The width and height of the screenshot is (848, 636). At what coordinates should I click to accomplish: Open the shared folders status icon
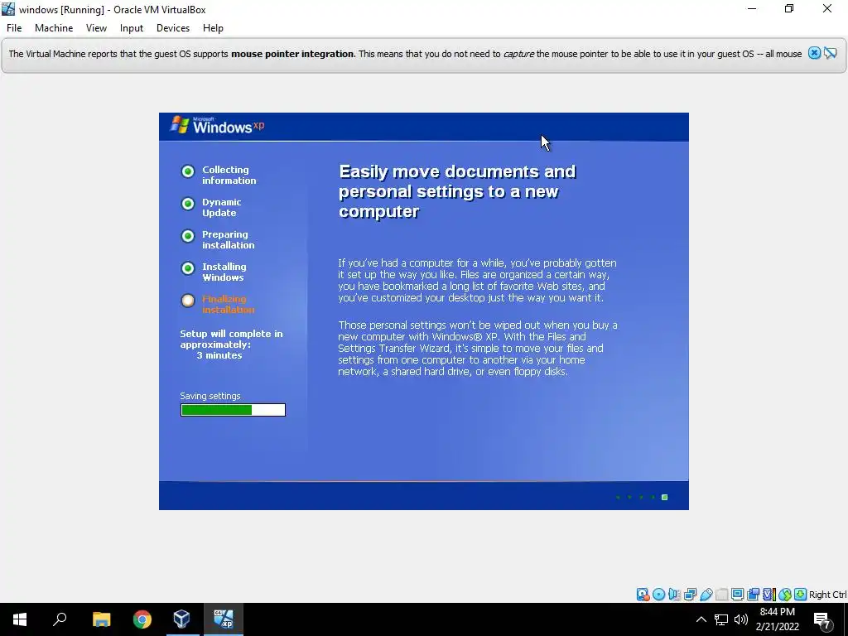[721, 595]
